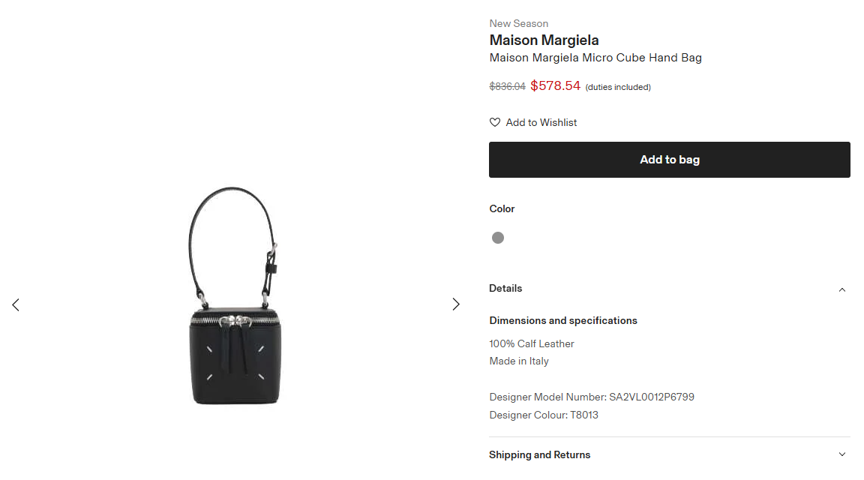The height and width of the screenshot is (480, 864).
Task: Show the previous product image
Action: click(x=16, y=304)
